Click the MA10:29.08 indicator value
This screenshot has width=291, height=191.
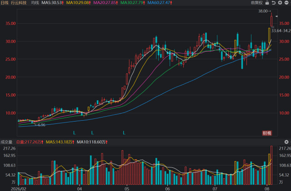pyautogui.click(x=79, y=3)
